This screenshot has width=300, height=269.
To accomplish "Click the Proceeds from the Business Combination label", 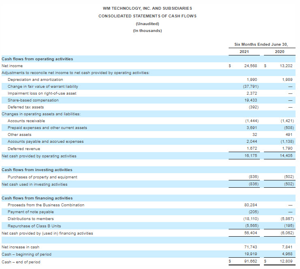I will (x=46, y=205).
